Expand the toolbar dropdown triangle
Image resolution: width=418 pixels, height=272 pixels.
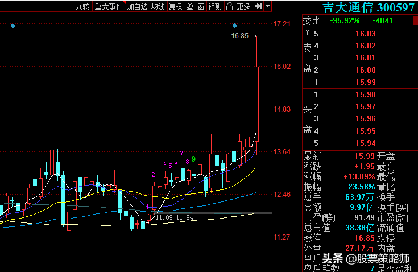267,6
